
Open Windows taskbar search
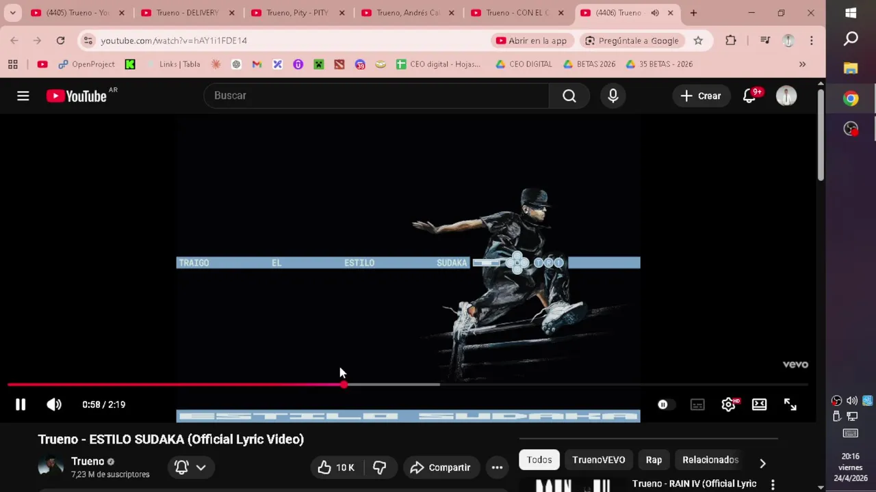(851, 39)
